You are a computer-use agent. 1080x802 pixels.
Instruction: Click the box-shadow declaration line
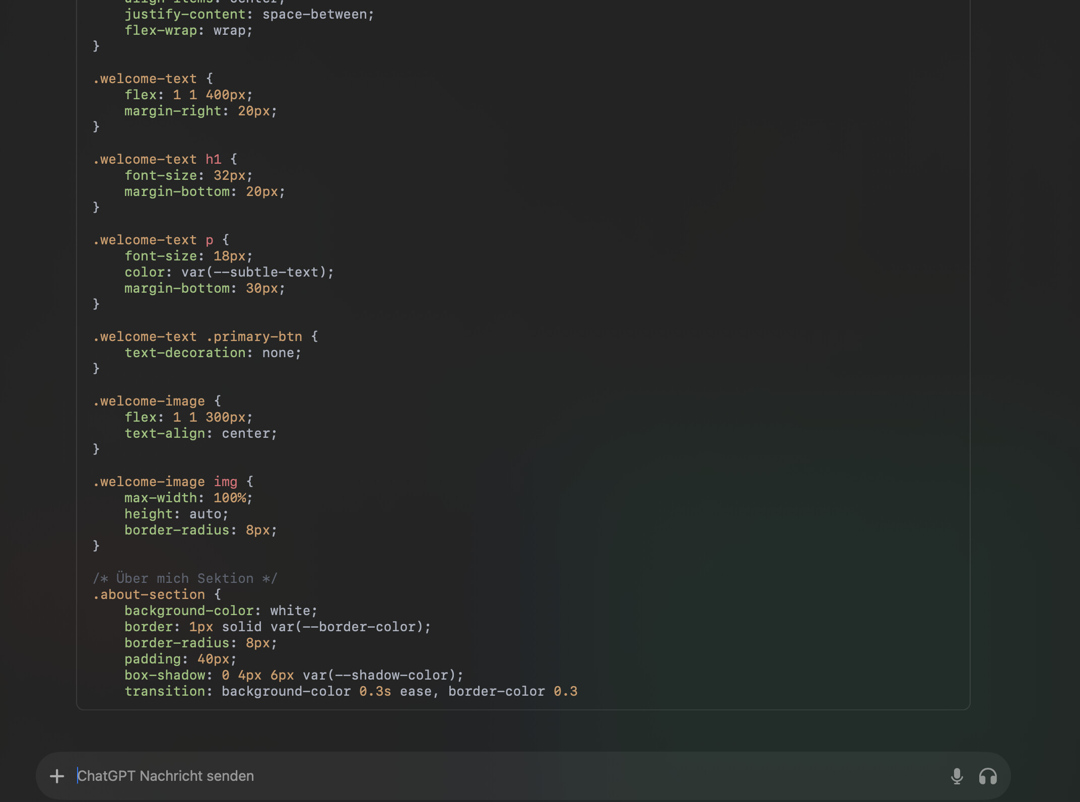tap(293, 675)
